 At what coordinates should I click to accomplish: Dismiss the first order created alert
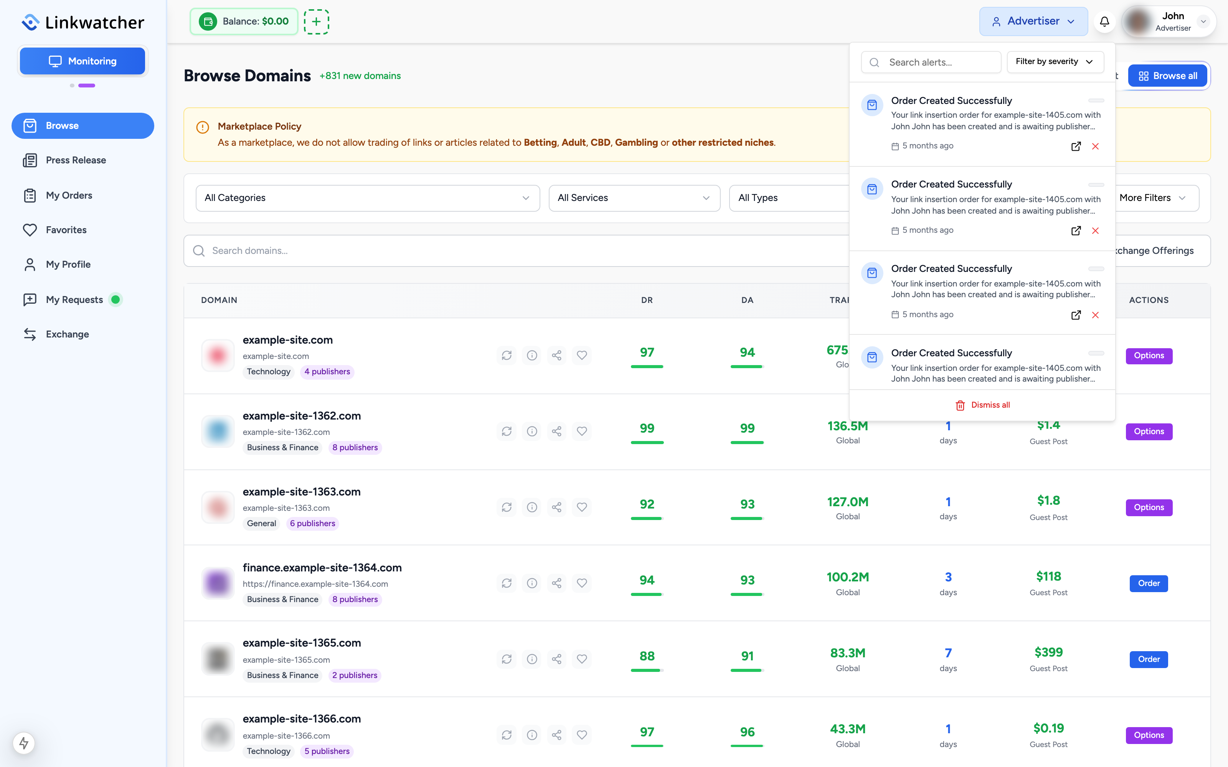[x=1096, y=146]
